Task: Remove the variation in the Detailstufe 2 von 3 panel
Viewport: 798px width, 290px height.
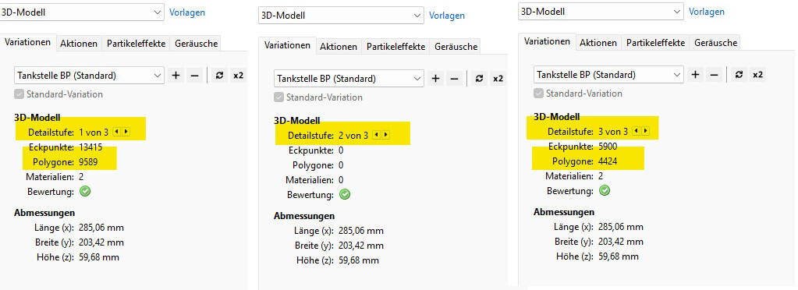Action: pyautogui.click(x=455, y=79)
